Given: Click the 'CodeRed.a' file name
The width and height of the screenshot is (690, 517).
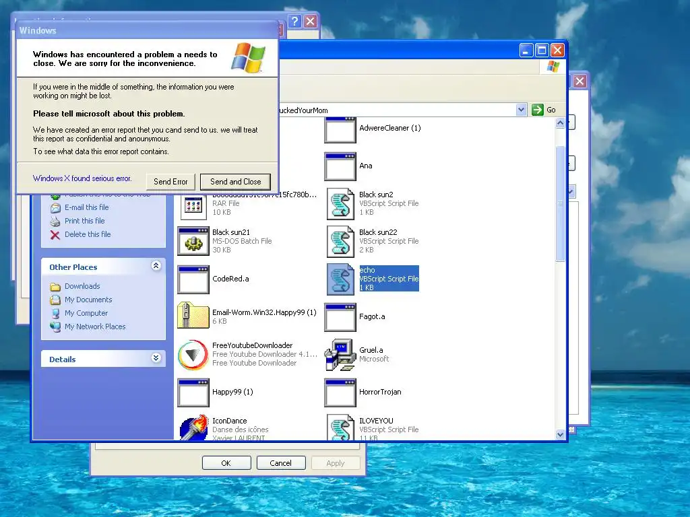Looking at the screenshot, I should coord(230,279).
